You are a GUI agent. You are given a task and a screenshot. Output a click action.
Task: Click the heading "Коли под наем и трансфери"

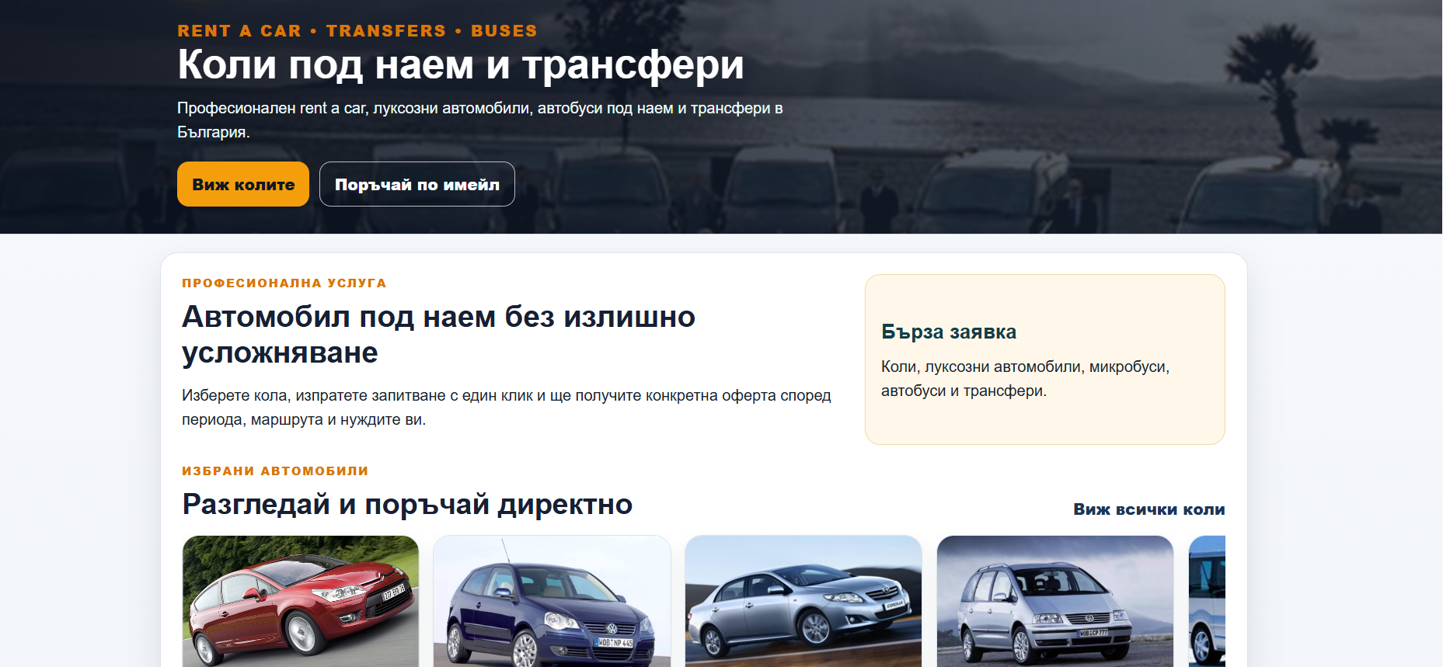pos(461,64)
